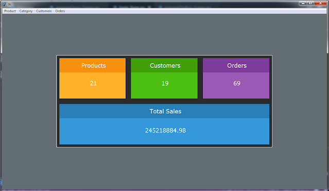
Task: Open the Orders menu
Action: [60, 11]
